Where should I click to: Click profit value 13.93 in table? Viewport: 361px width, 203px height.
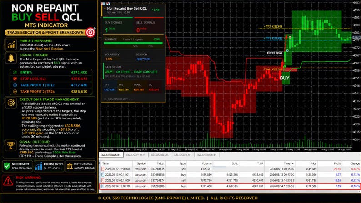[337, 180]
